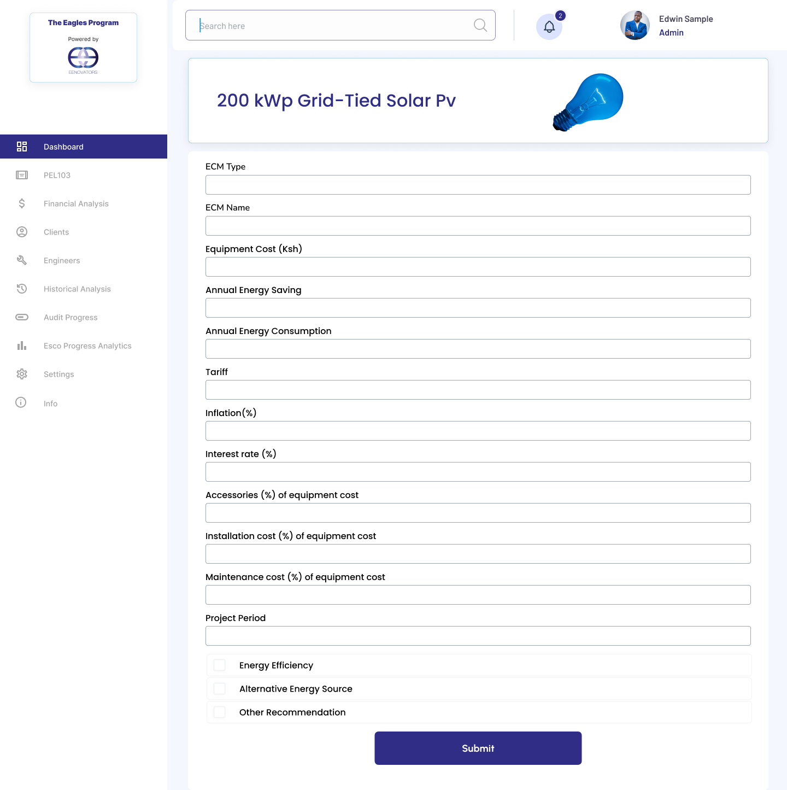787x790 pixels.
Task: Click the Historical Analysis clock icon
Action: (22, 289)
